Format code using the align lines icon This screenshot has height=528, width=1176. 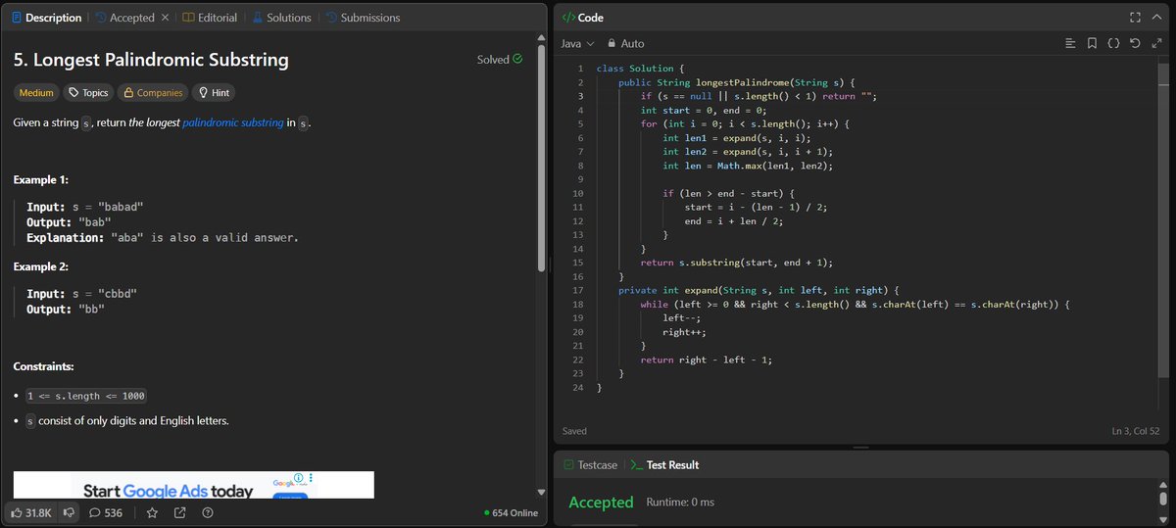[1070, 43]
